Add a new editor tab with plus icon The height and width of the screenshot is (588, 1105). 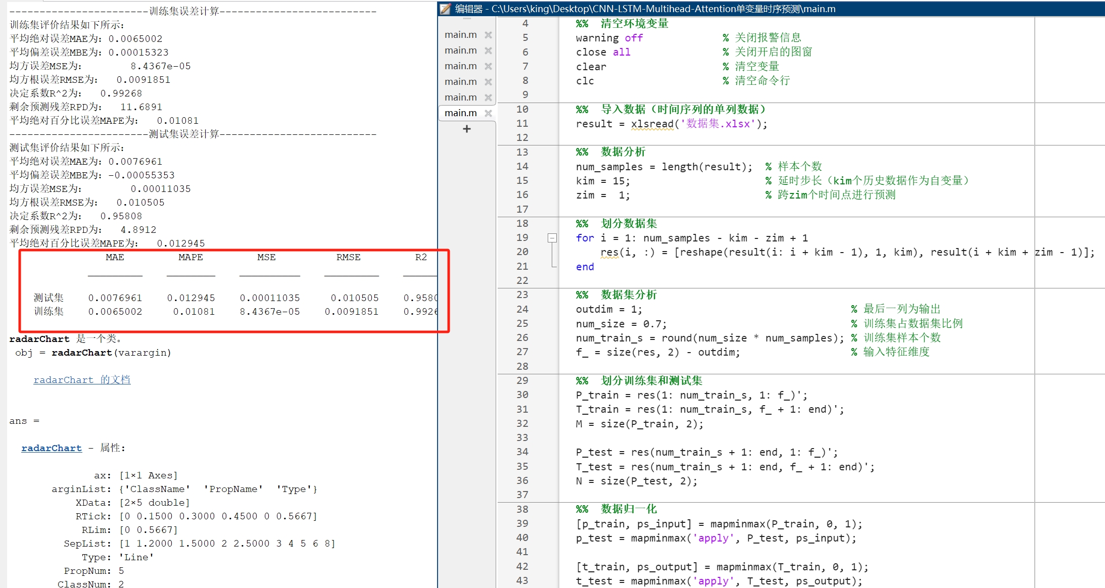[x=467, y=129]
